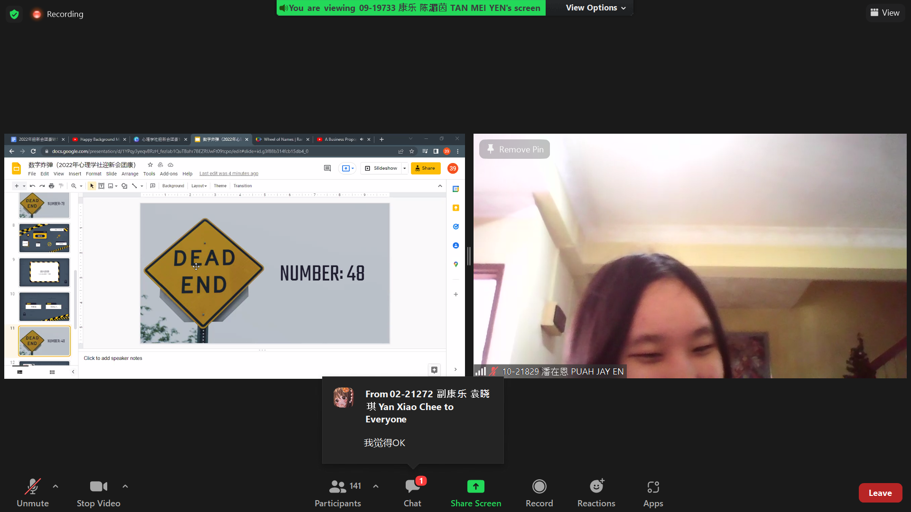Click Remove Pin on the video

tap(514, 149)
